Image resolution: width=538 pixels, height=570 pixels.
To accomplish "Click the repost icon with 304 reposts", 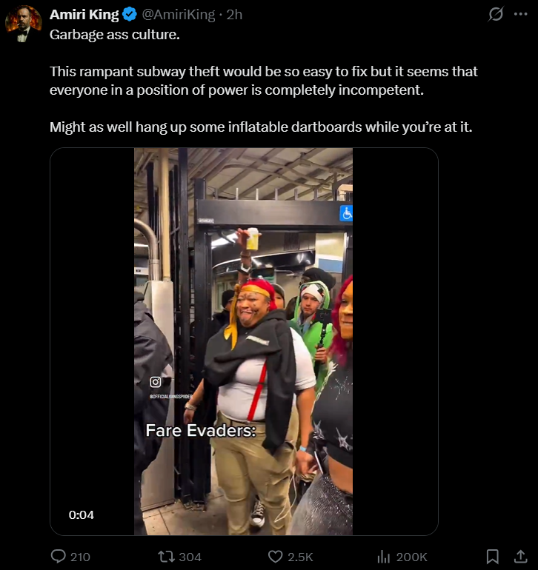I will [x=165, y=556].
